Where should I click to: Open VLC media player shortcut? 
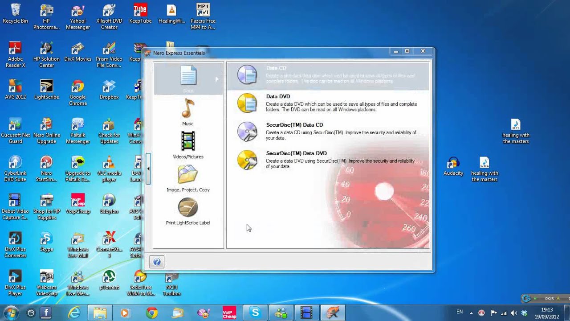pyautogui.click(x=109, y=169)
